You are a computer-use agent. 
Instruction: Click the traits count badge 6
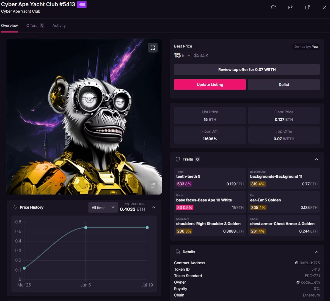197,159
